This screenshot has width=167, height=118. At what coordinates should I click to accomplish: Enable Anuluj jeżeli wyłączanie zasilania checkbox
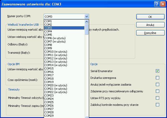157,85
